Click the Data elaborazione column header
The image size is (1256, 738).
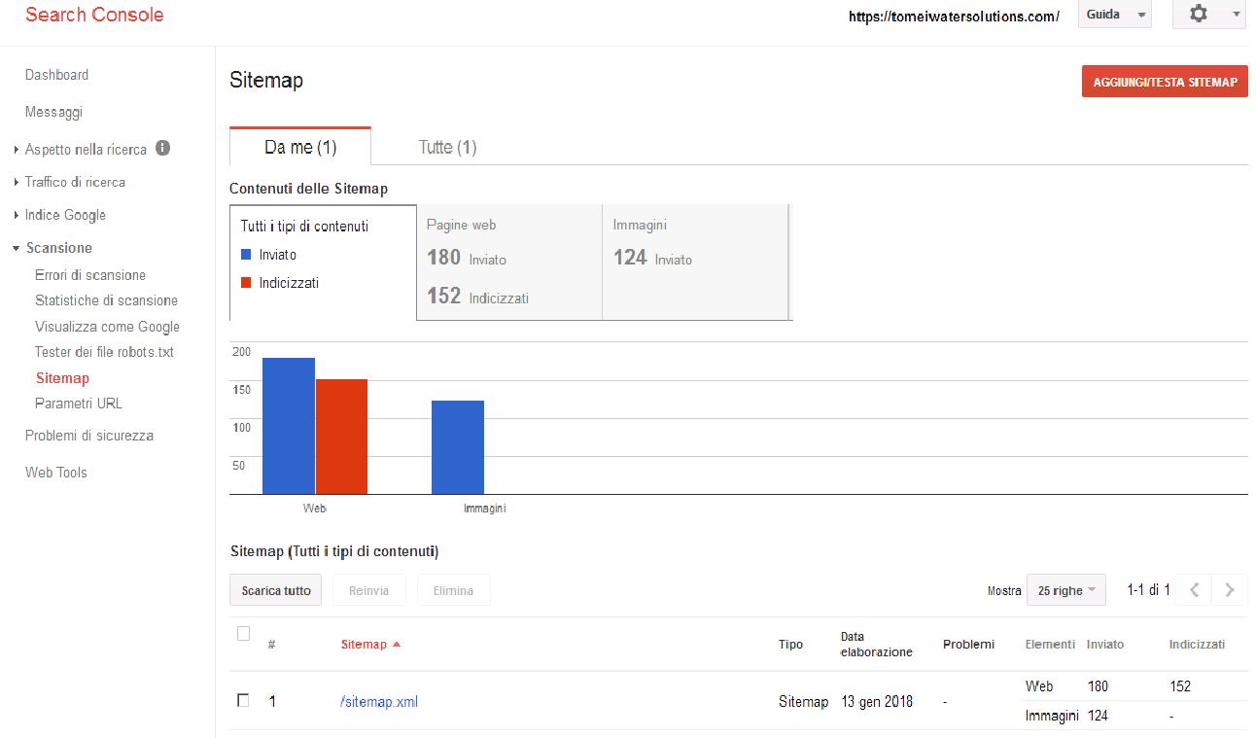877,645
